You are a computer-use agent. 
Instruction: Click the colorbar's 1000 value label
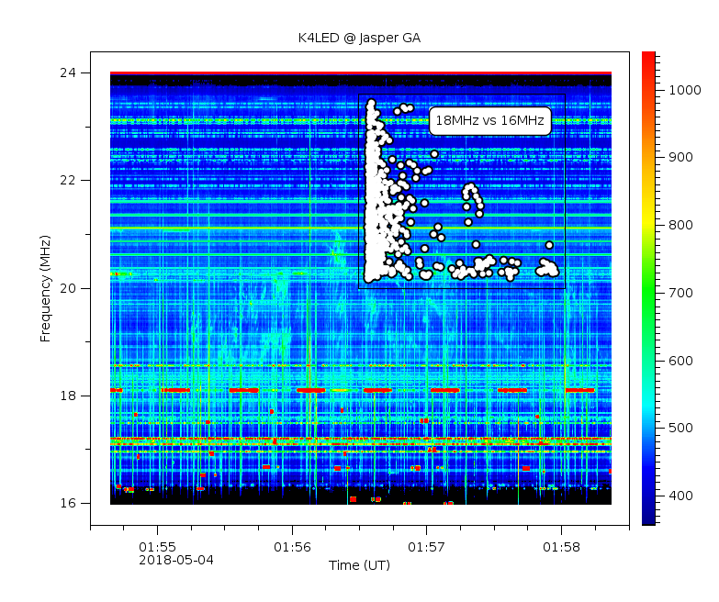682,90
